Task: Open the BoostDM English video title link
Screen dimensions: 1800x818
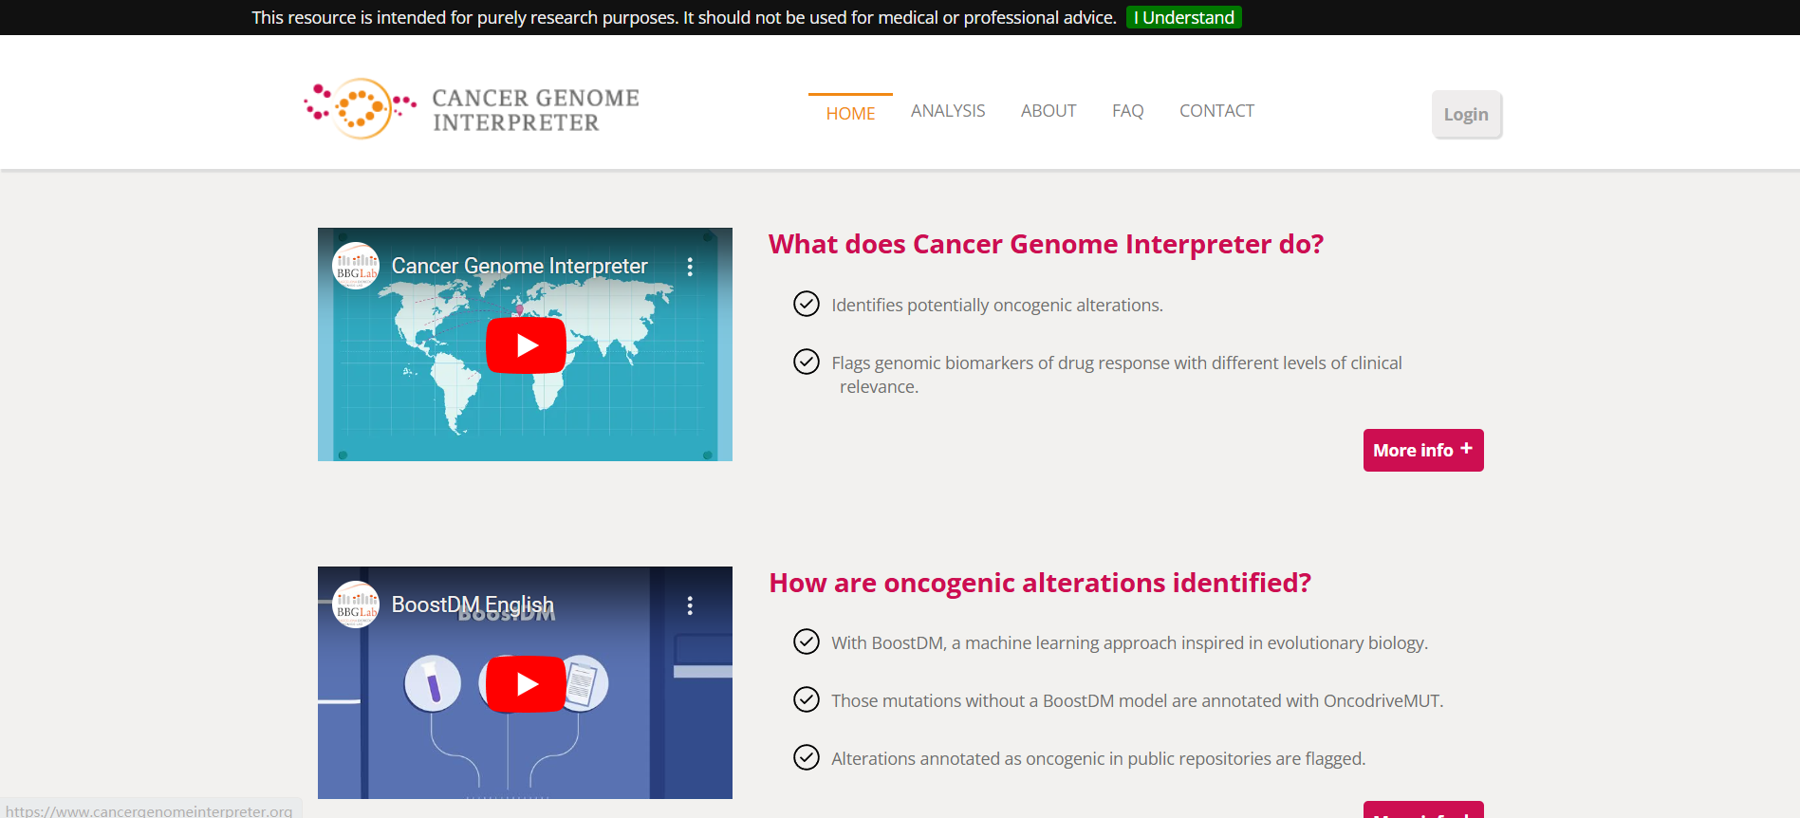Action: tap(473, 604)
